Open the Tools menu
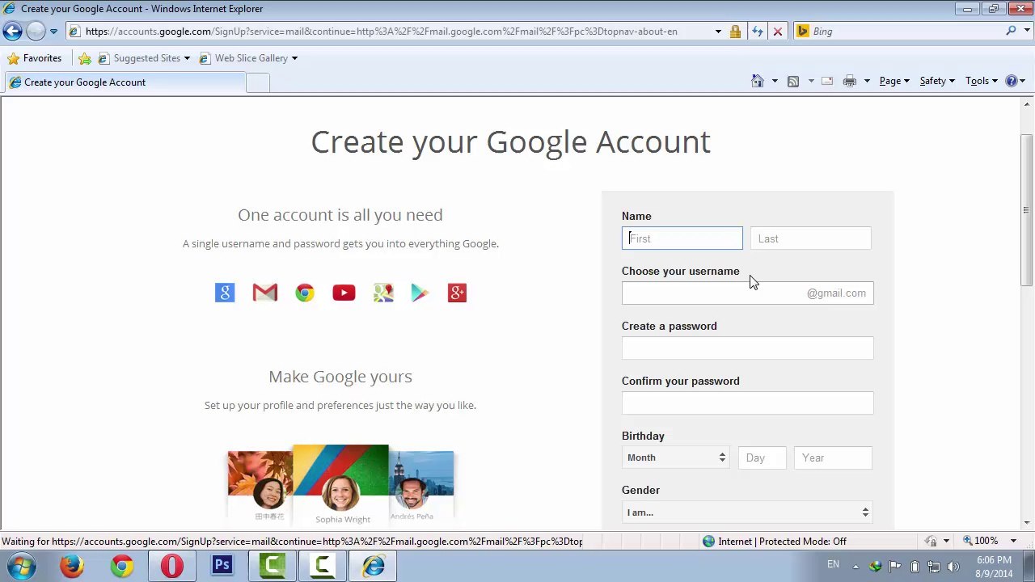Image resolution: width=1035 pixels, height=582 pixels. coord(982,81)
